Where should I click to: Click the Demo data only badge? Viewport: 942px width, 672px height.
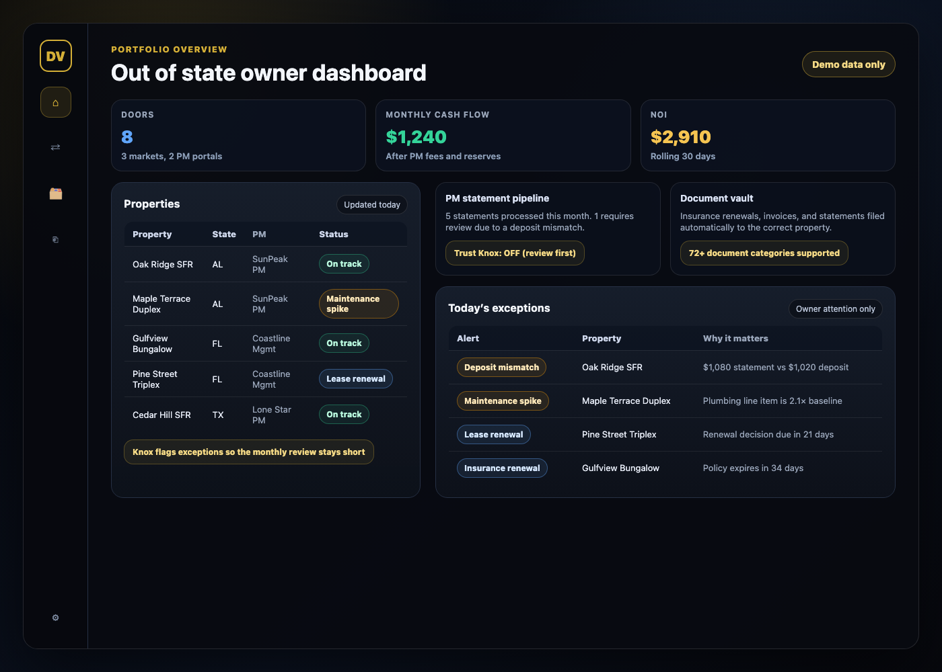[848, 65]
